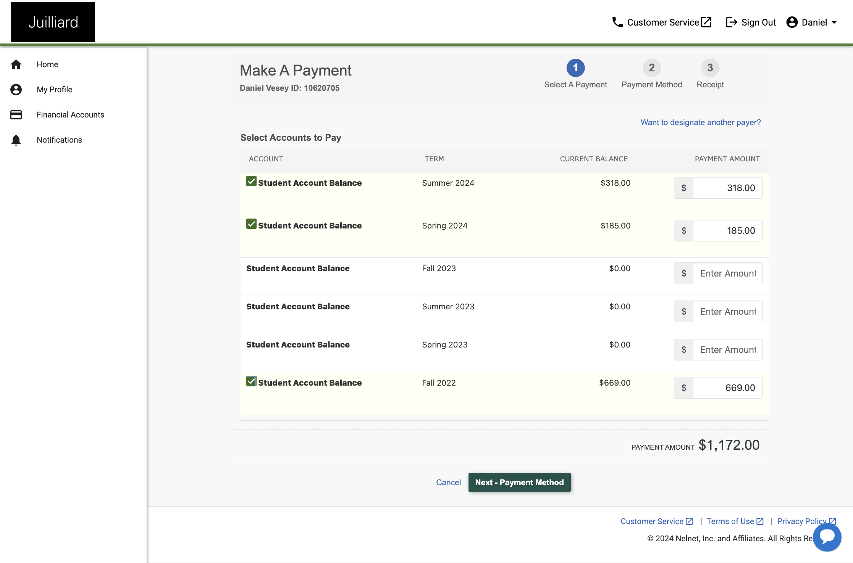Open the Privacy Policy link
The width and height of the screenshot is (853, 563).
tap(806, 521)
